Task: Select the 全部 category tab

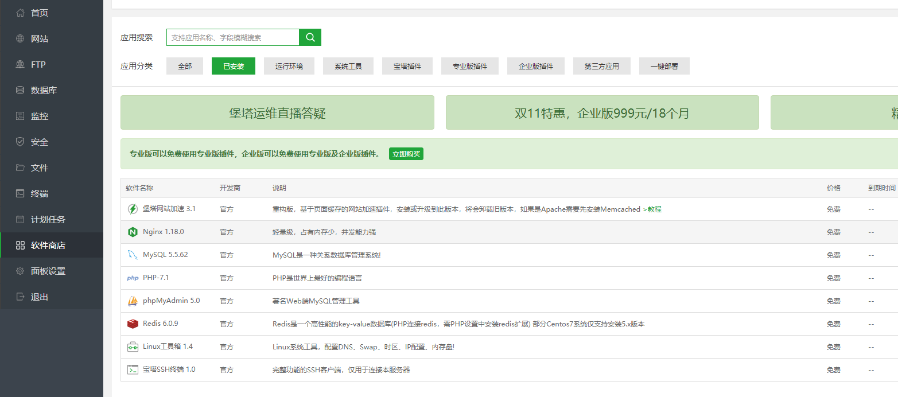Action: coord(185,66)
